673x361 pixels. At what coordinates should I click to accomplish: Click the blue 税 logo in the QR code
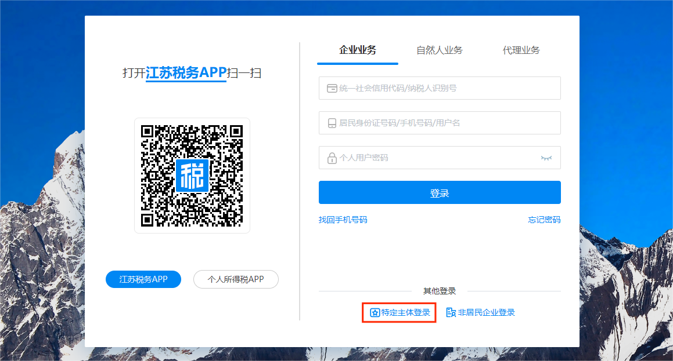(x=192, y=176)
